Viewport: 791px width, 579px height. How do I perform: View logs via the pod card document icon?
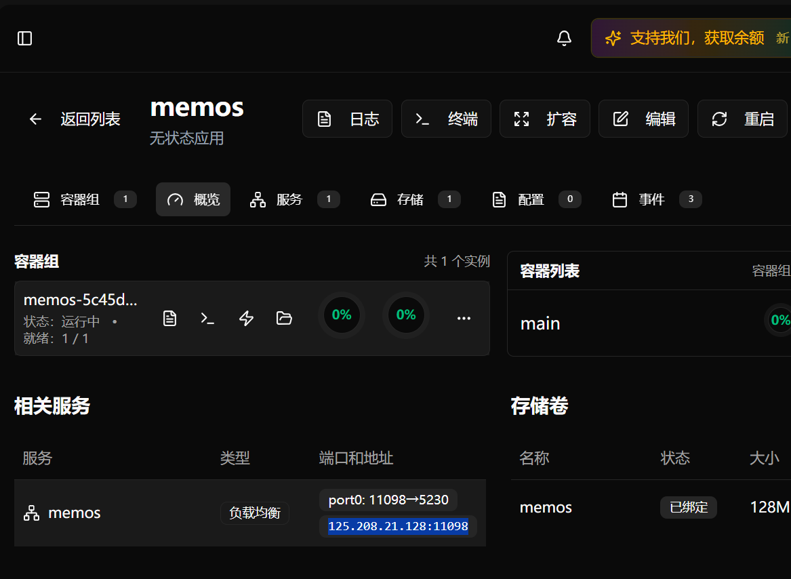(169, 318)
